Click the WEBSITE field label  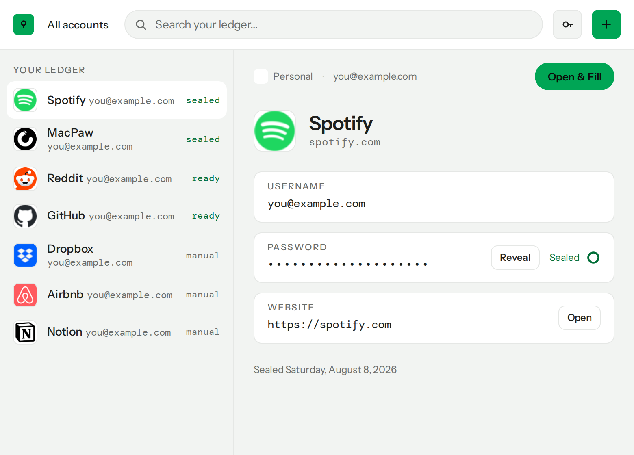pos(291,307)
